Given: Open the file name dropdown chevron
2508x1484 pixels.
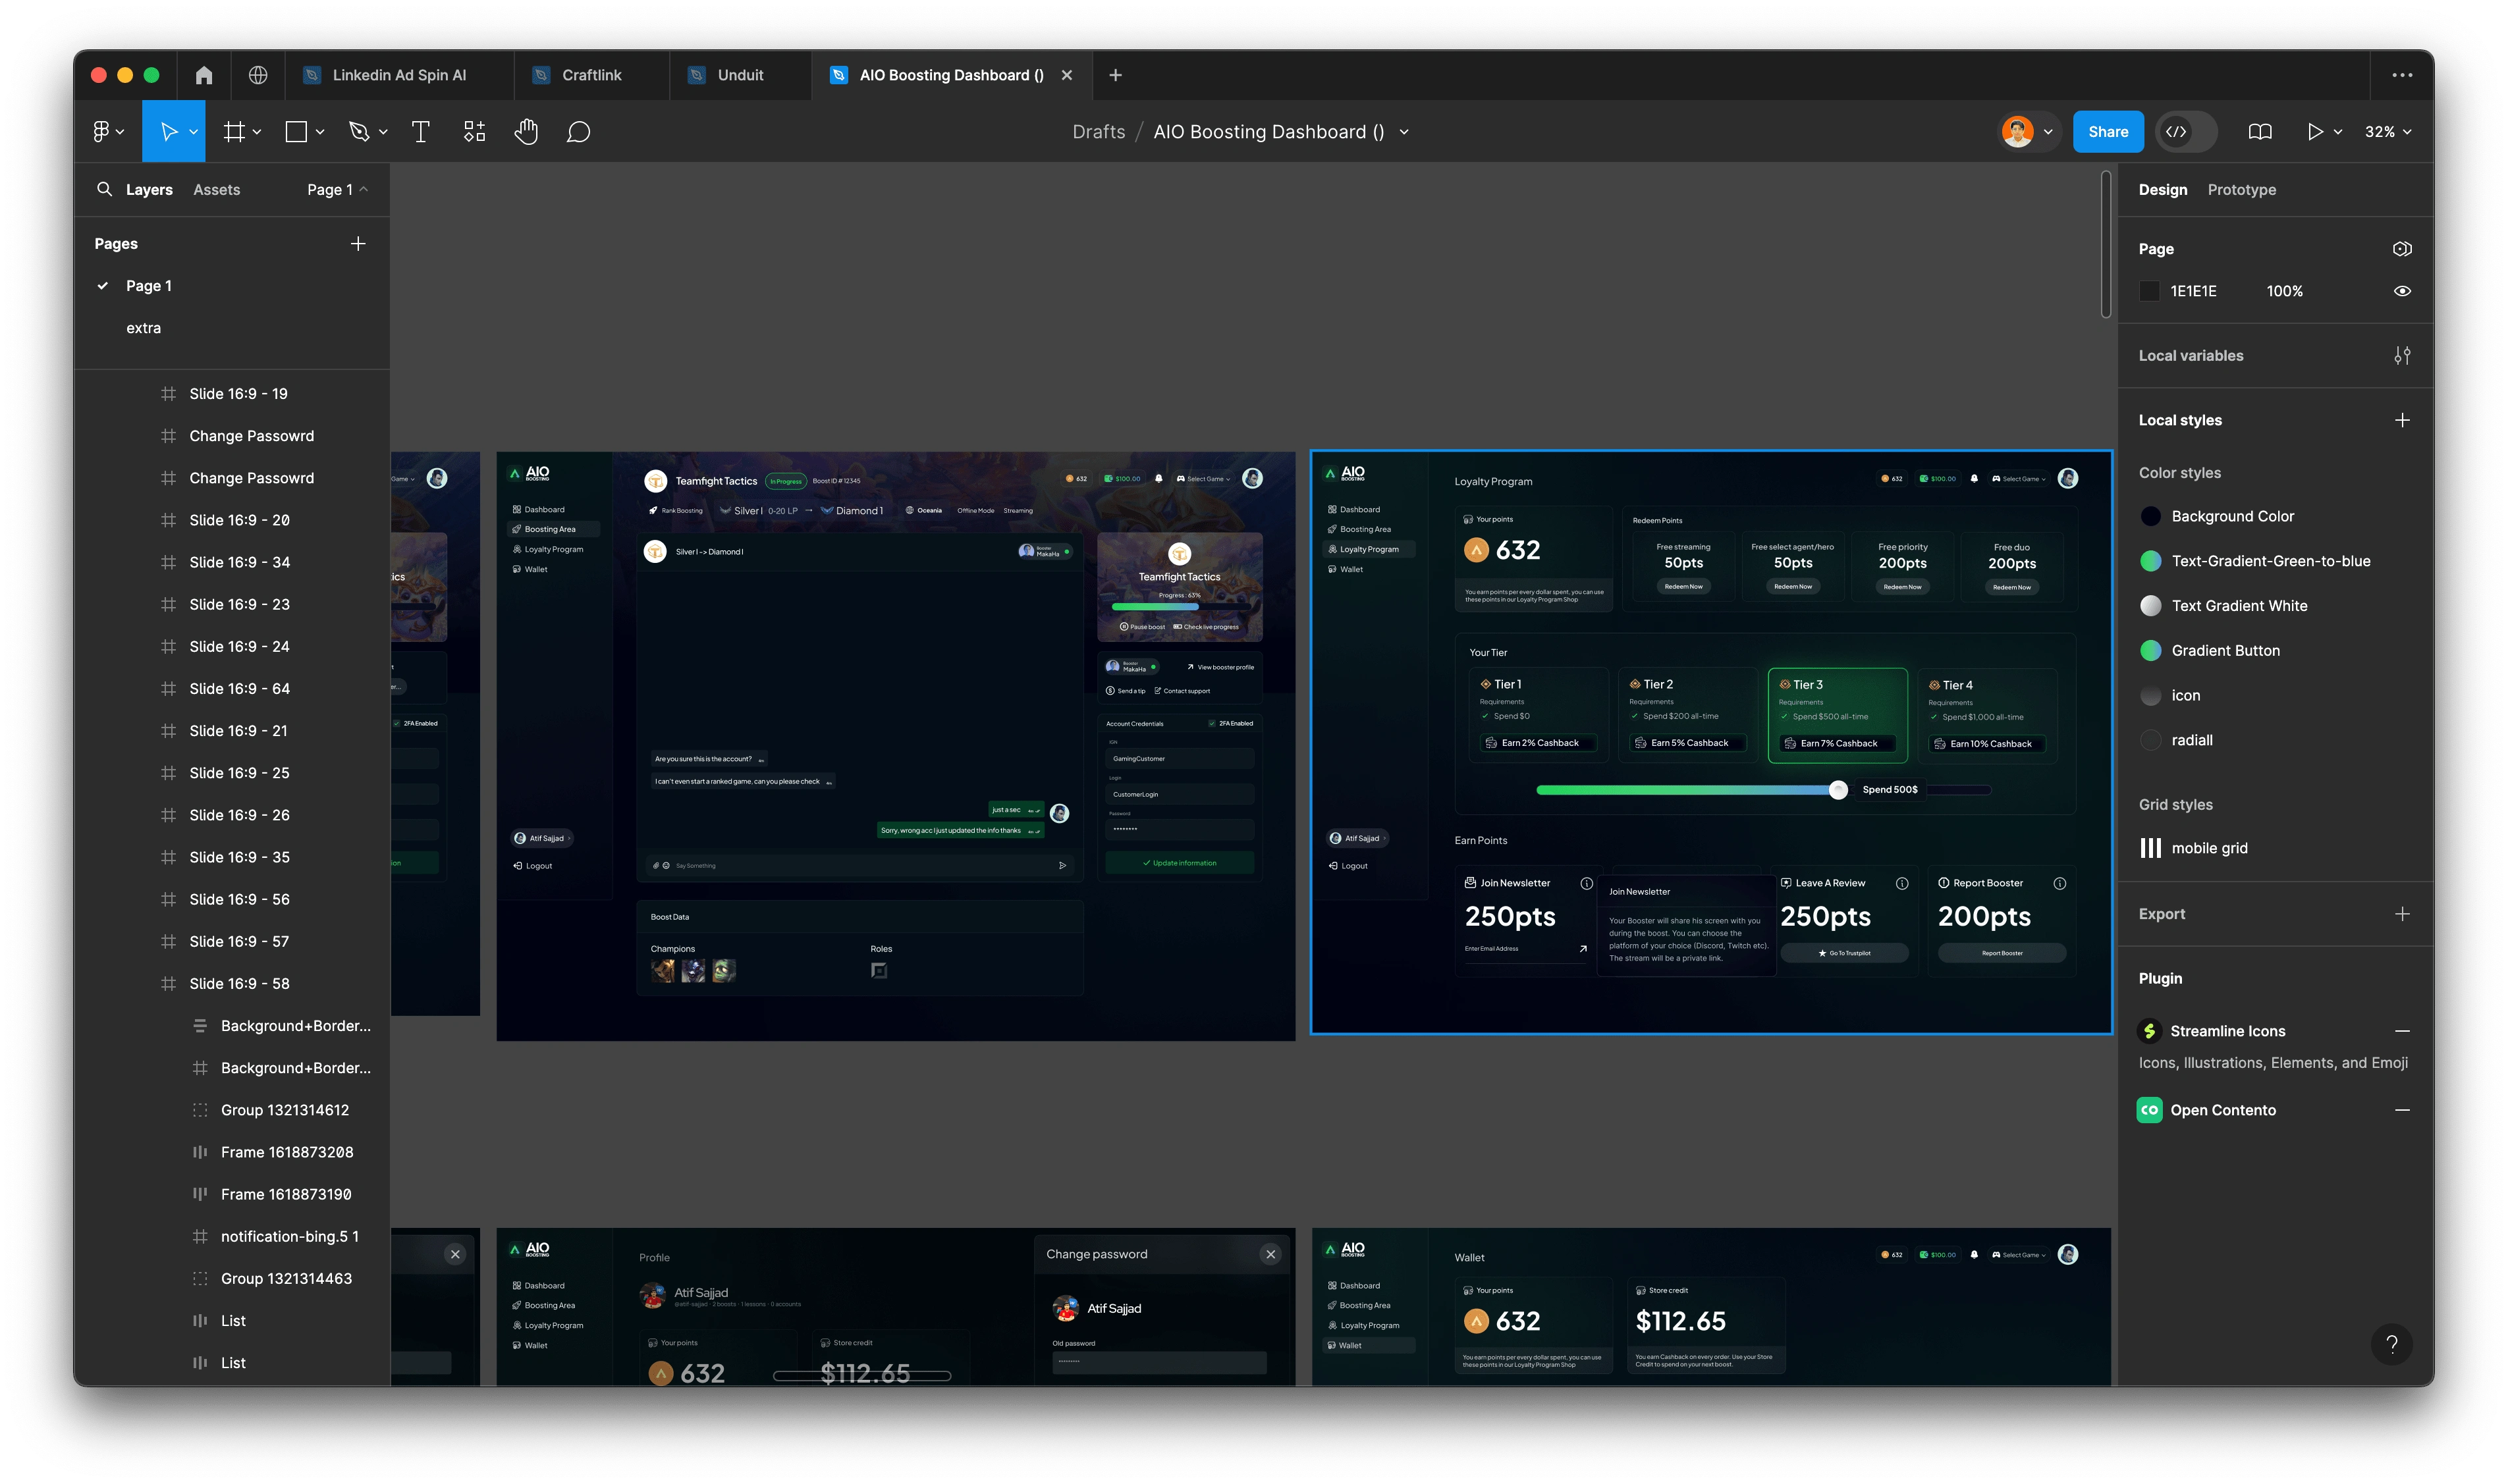Looking at the screenshot, I should pyautogui.click(x=1404, y=132).
